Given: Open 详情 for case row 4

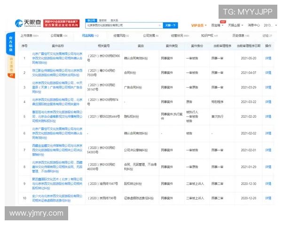Looking at the screenshot, I should [268, 102].
